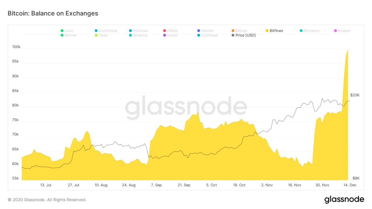372x209 pixels.
Task: Enable the Bitstamp legend label
Action: pos(312,30)
